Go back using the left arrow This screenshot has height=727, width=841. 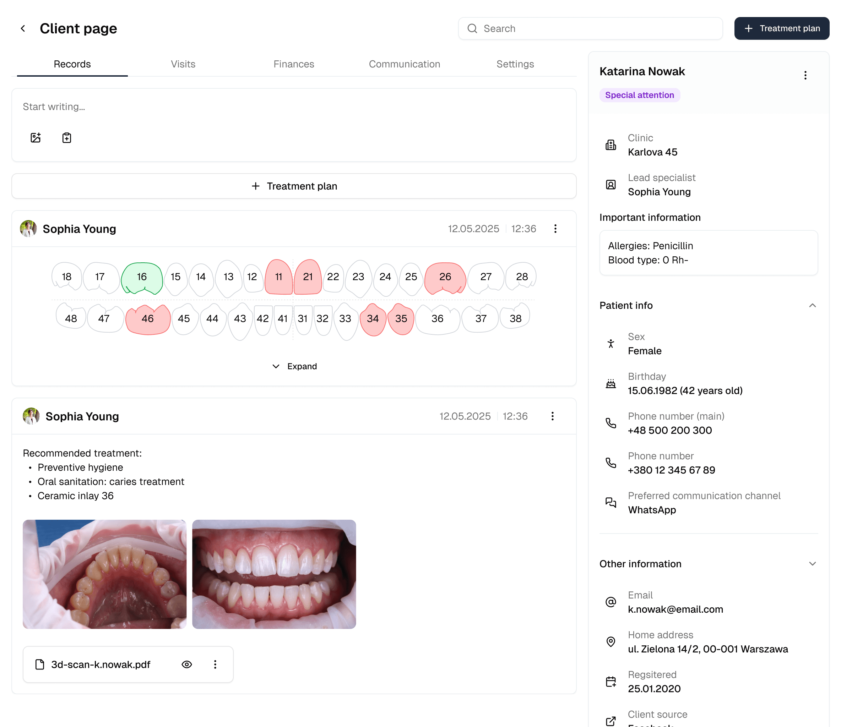tap(23, 28)
